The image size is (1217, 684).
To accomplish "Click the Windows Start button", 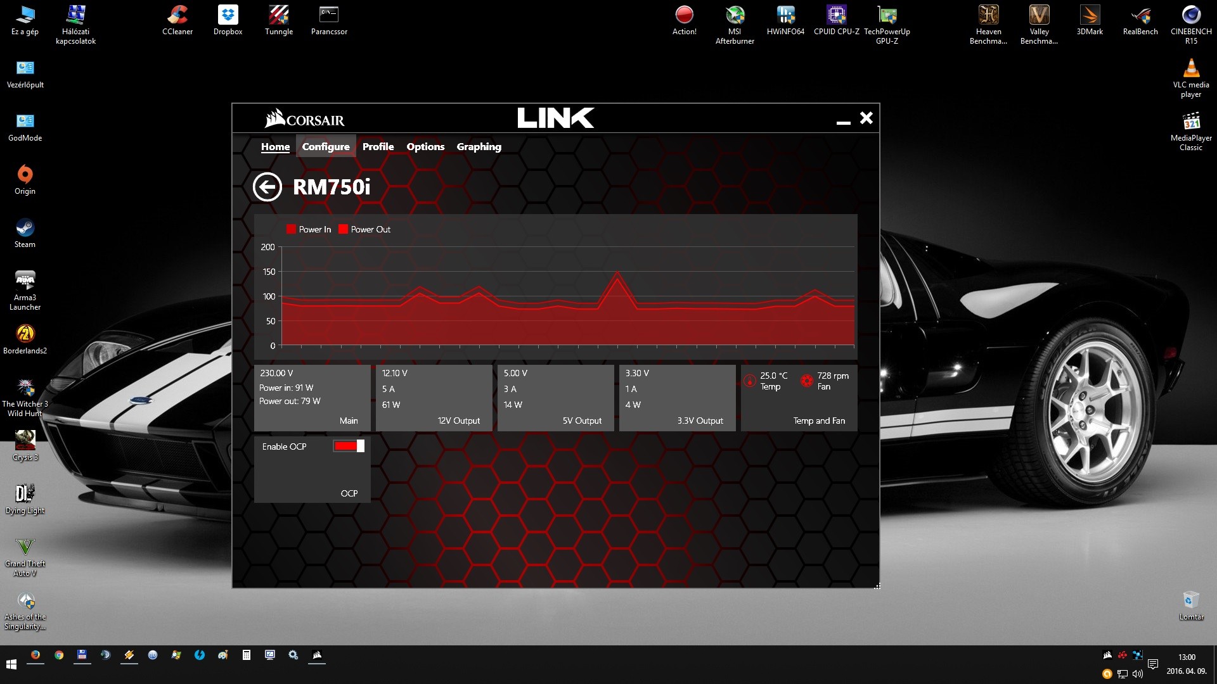I will click(x=11, y=664).
